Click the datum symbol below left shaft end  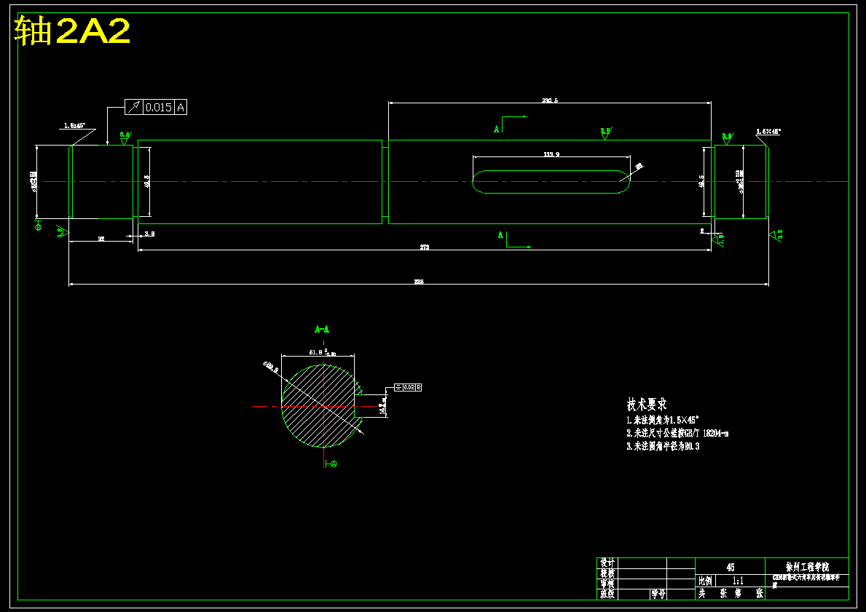pyautogui.click(x=38, y=225)
